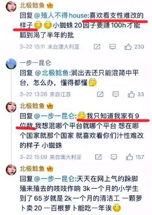Reply to the 3-22 13:28 comment
Image resolution: width=152 pixels, height=215 pixels.
coord(116,94)
